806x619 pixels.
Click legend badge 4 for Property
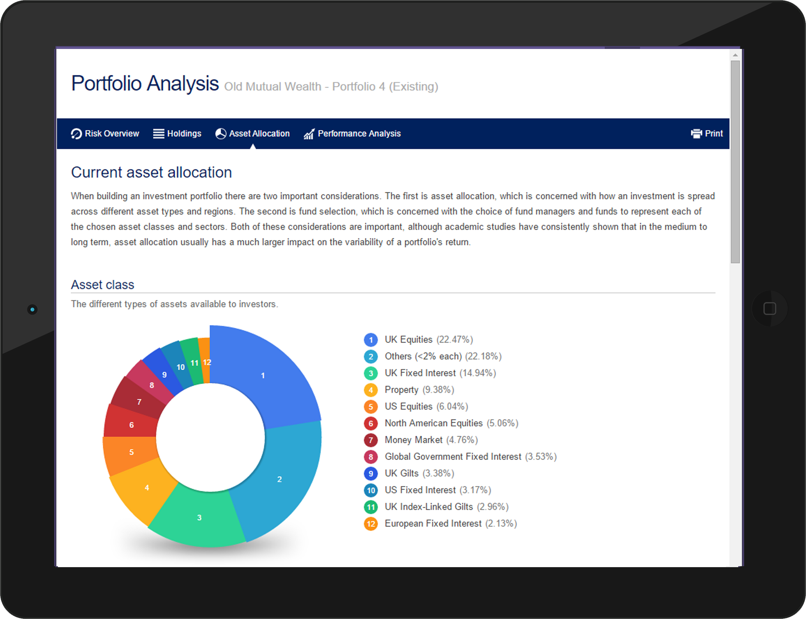click(x=371, y=390)
